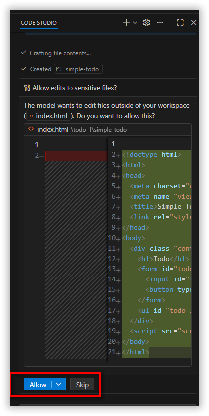The height and width of the screenshot is (416, 209).
Task: Click the tools icon beside Allow edits heading
Action: (x=27, y=88)
